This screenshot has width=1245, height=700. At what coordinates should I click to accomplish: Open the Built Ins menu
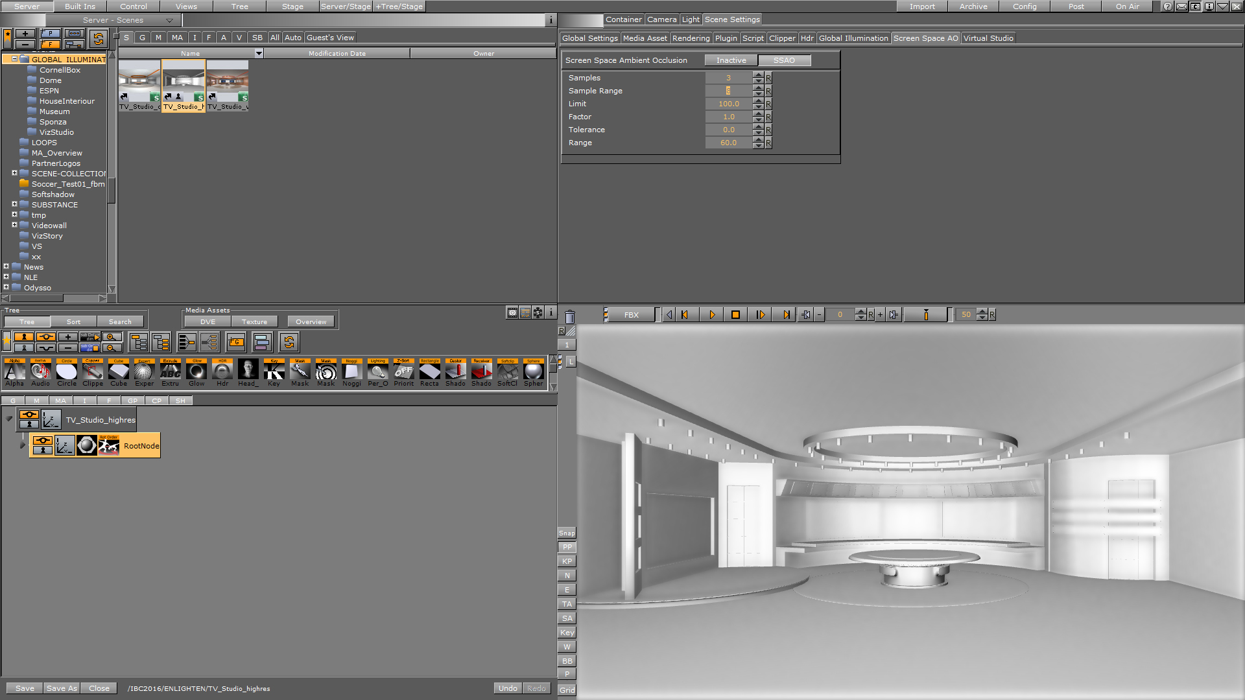tap(80, 6)
